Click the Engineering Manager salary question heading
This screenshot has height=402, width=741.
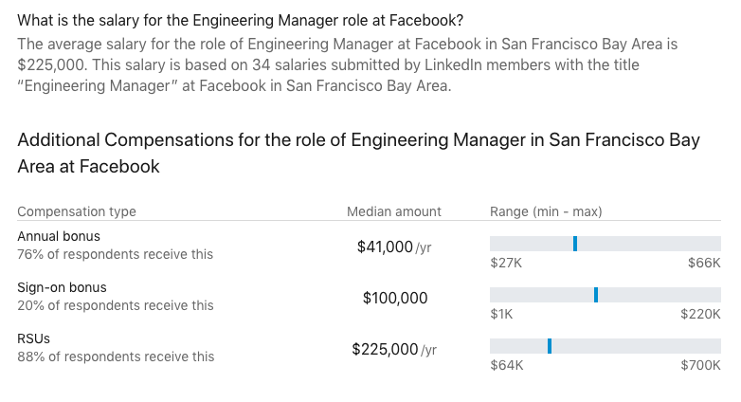point(240,20)
